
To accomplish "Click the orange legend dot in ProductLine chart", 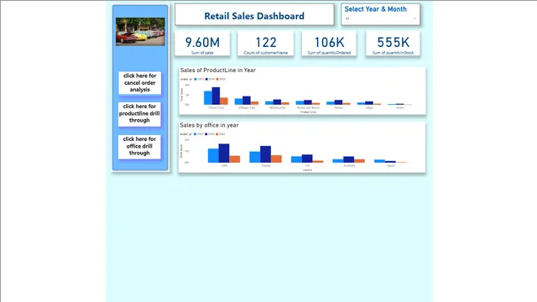I will (217, 79).
